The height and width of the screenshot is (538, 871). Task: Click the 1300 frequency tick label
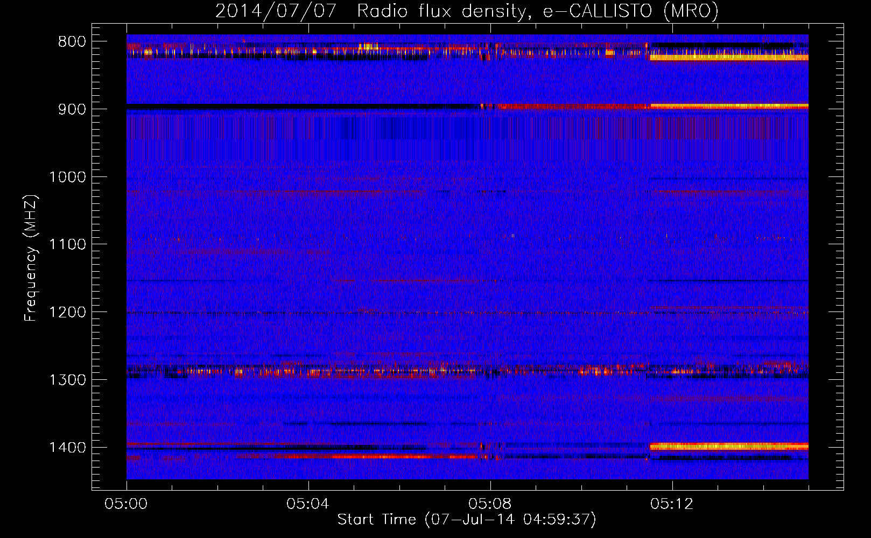click(67, 380)
